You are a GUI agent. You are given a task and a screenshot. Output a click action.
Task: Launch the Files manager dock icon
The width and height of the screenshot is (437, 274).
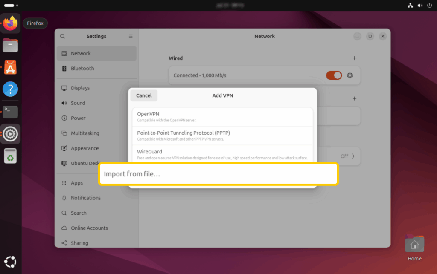coord(10,45)
